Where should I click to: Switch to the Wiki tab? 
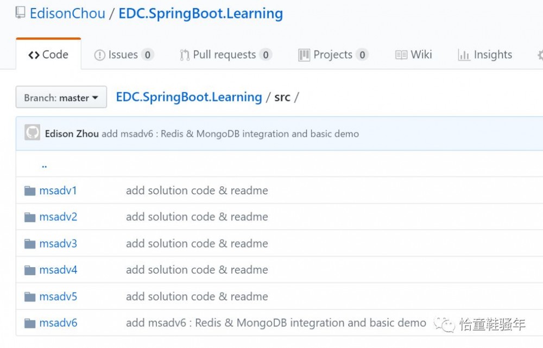click(422, 54)
